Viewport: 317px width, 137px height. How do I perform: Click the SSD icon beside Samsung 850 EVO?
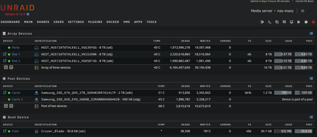tap(36, 100)
